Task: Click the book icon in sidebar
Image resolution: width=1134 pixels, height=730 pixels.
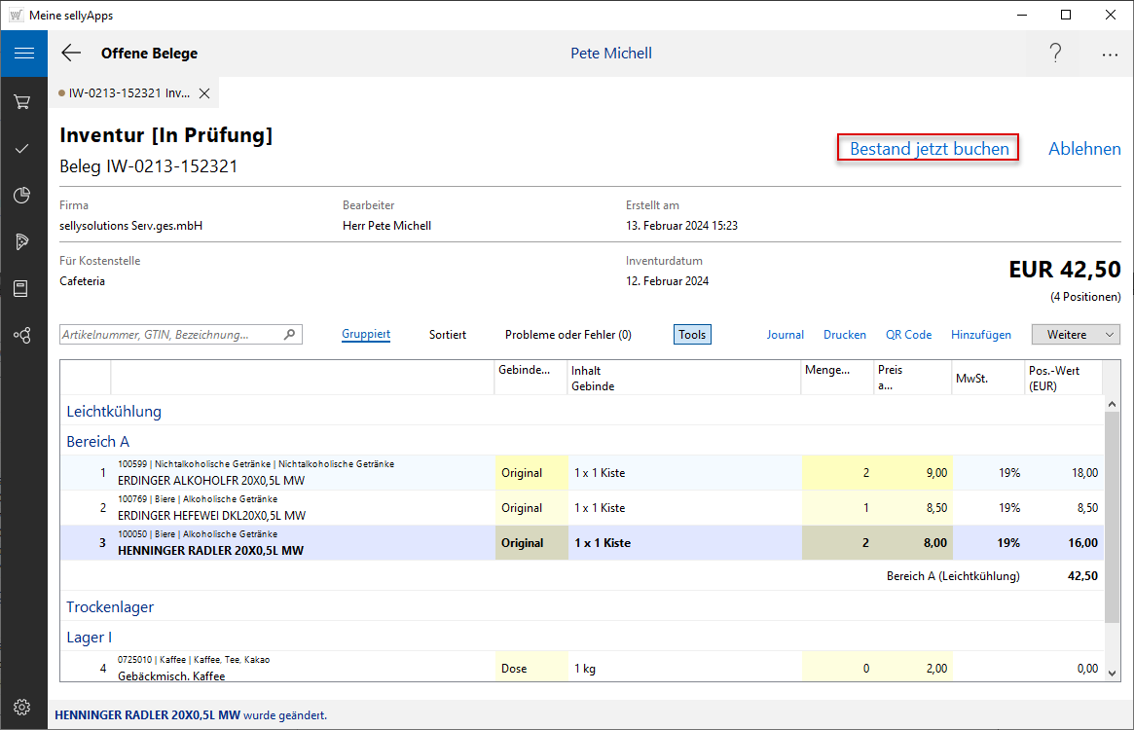Action: coord(22,289)
